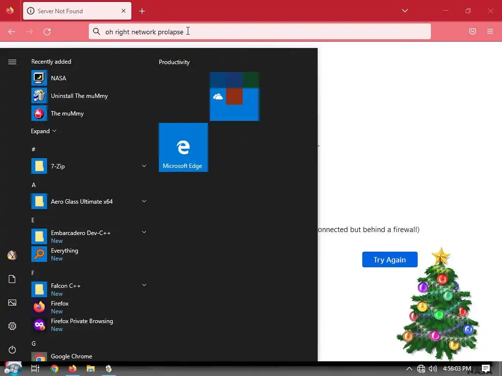Open the Power options in Start

point(12,350)
